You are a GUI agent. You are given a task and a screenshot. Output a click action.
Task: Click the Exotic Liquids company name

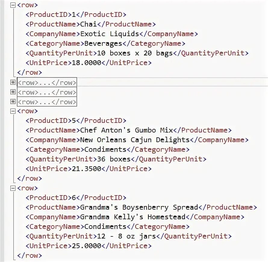click(110, 34)
